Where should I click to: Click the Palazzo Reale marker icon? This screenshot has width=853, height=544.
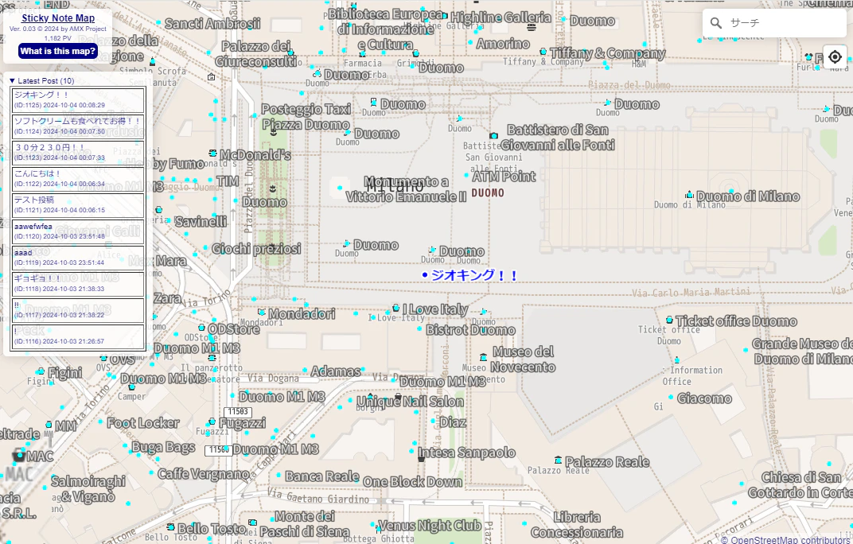[558, 460]
